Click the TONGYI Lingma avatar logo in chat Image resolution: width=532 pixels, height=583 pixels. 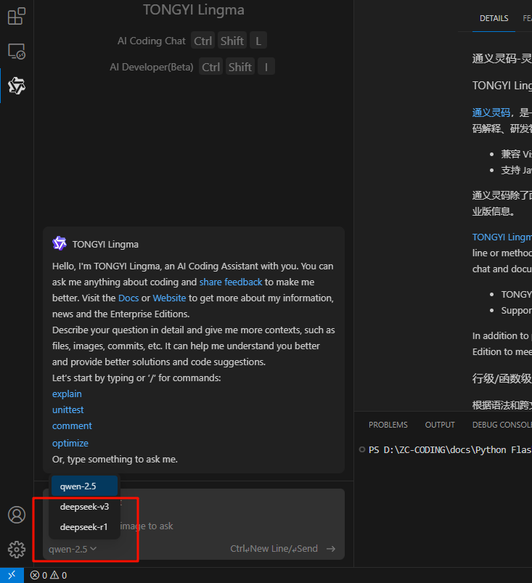point(60,243)
